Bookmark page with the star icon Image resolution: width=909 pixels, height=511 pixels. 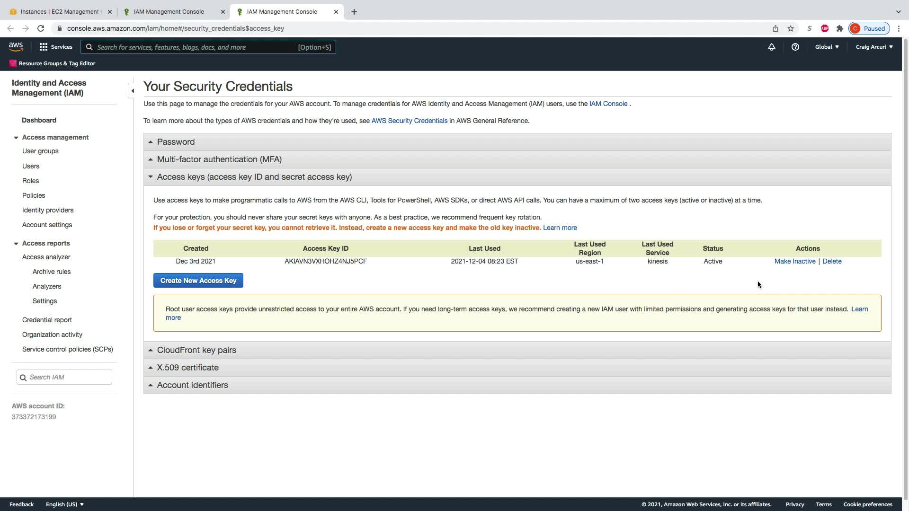point(790,28)
